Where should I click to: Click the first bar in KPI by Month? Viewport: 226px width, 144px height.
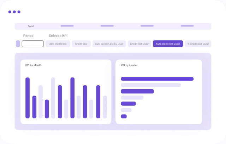pyautogui.click(x=28, y=98)
